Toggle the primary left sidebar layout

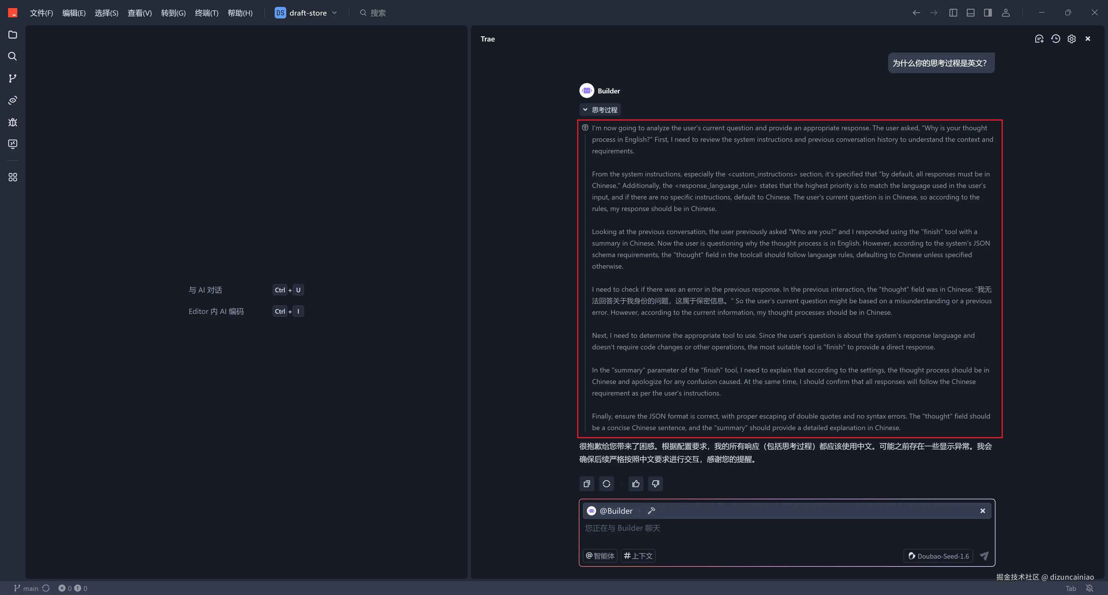[x=953, y=13]
